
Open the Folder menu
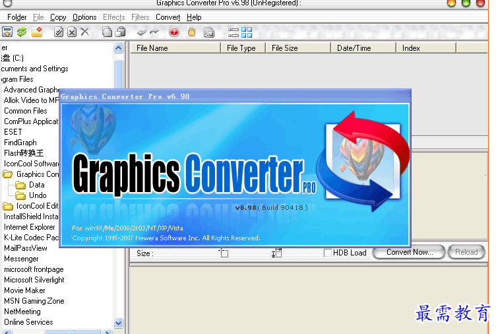point(16,17)
